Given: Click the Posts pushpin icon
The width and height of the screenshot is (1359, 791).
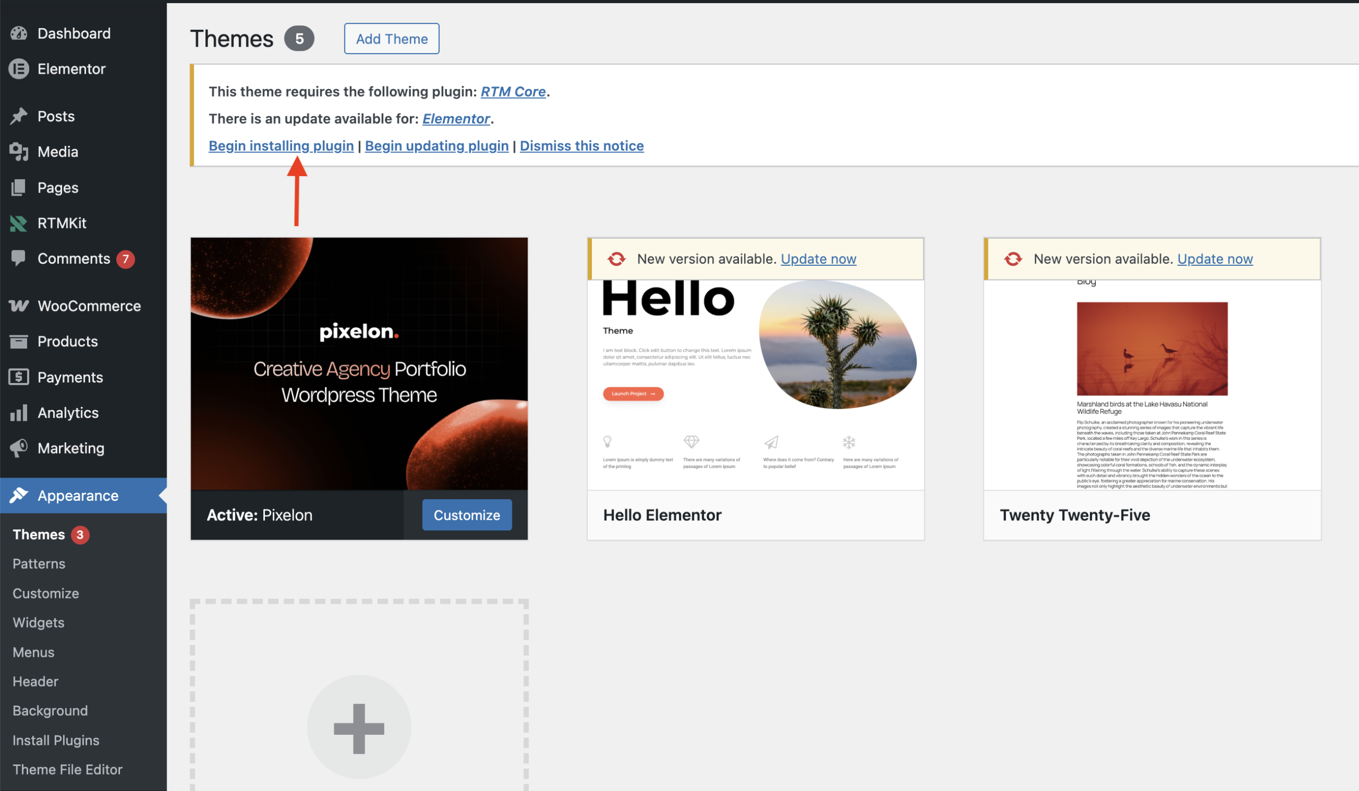Looking at the screenshot, I should click(19, 116).
